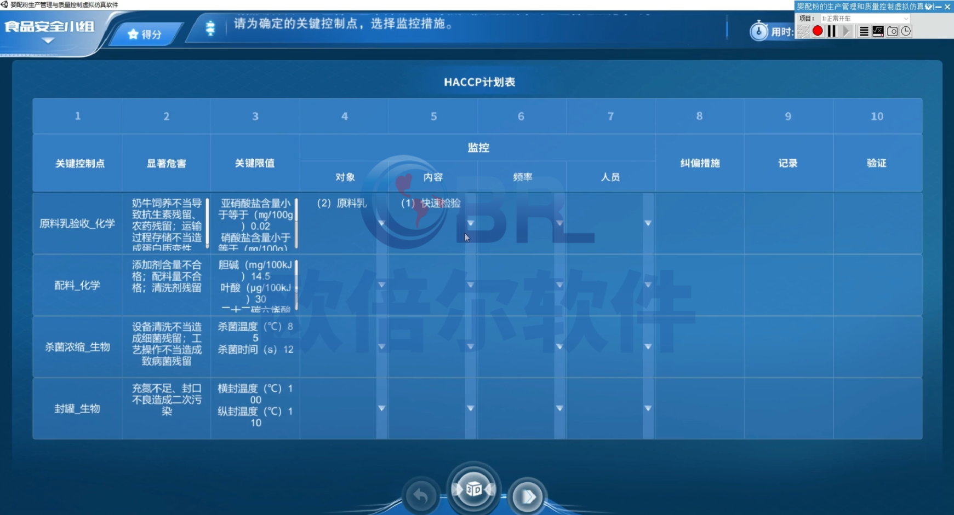Click the red record button

point(818,31)
